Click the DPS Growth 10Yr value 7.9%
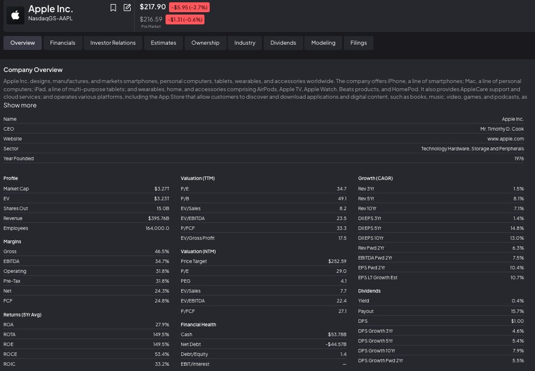535x371 pixels. [518, 351]
